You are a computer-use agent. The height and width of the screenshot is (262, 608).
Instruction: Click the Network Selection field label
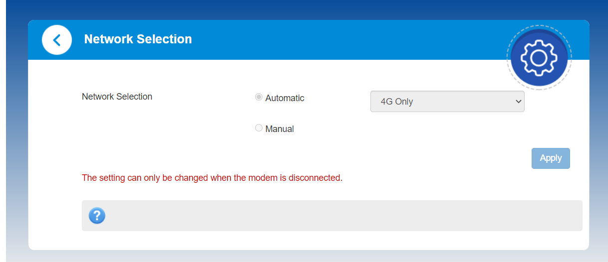pyautogui.click(x=117, y=97)
